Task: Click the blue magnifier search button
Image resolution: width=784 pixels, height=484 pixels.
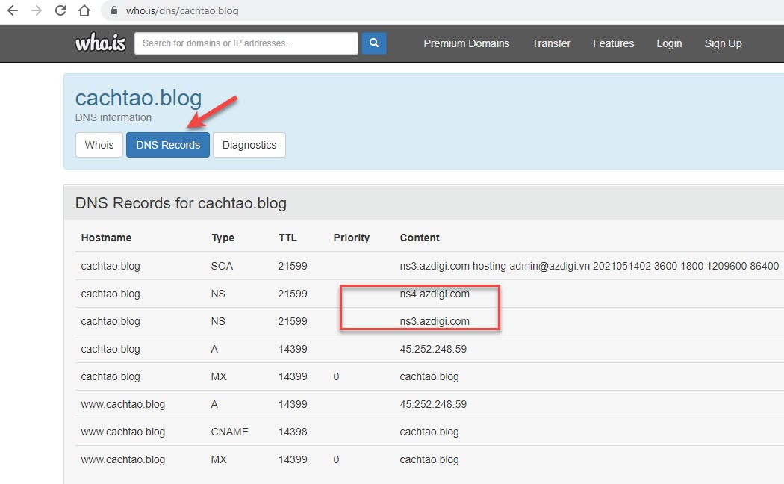Action: pyautogui.click(x=373, y=43)
